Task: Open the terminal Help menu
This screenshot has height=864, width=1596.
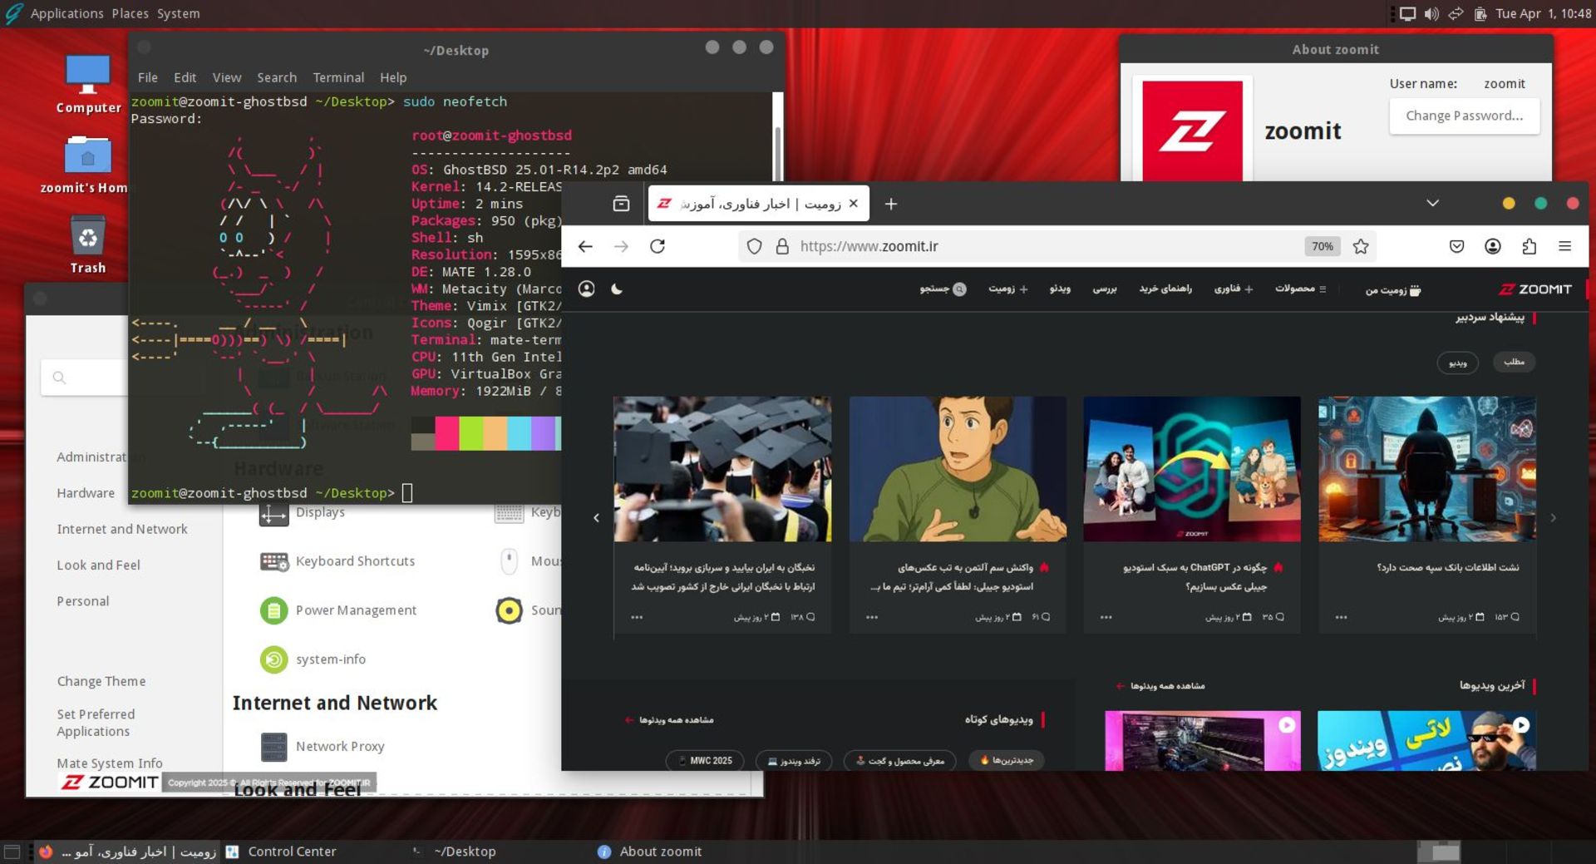Action: tap(393, 77)
